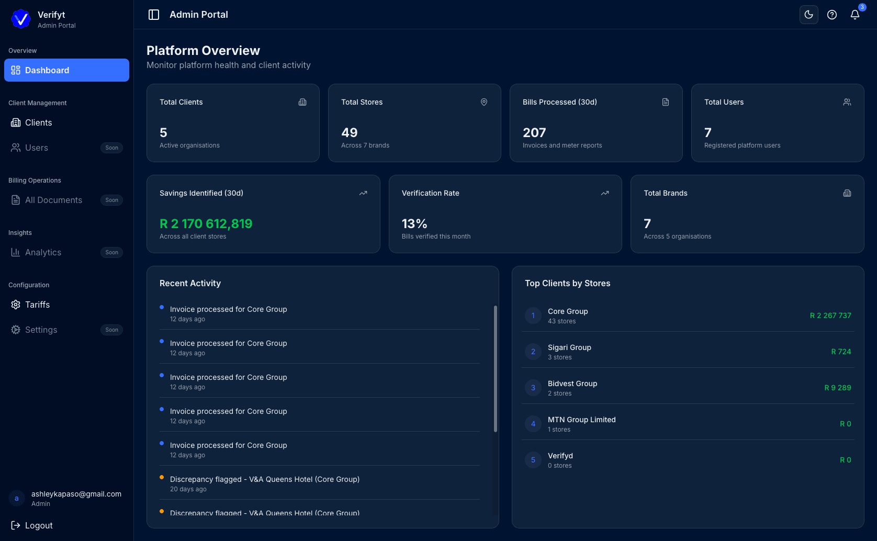Image resolution: width=877 pixels, height=541 pixels.
Task: Click the 13% verification rate value
Action: 414,224
